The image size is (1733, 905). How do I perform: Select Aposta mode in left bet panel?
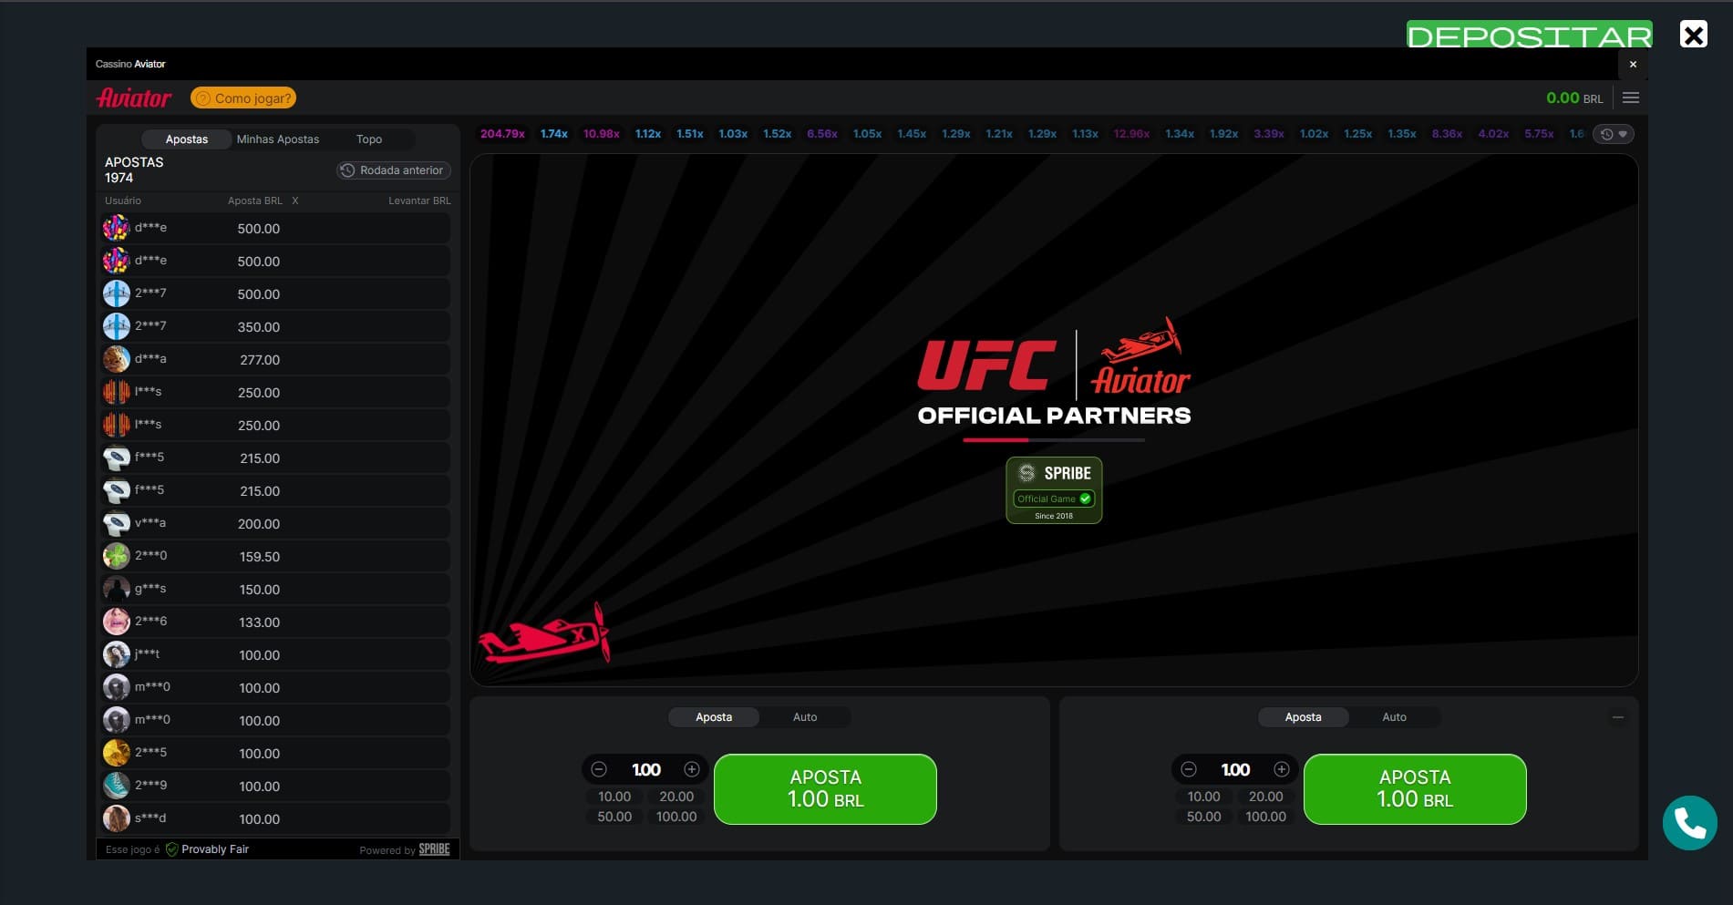pos(714,717)
